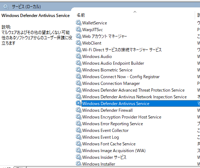Click the gear icon beside Windows Connect Now
This screenshot has height=168, width=200.
click(x=79, y=76)
